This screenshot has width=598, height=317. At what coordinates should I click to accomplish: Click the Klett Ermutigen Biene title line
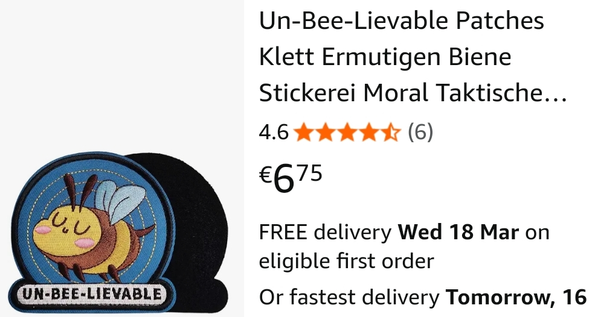pos(385,57)
